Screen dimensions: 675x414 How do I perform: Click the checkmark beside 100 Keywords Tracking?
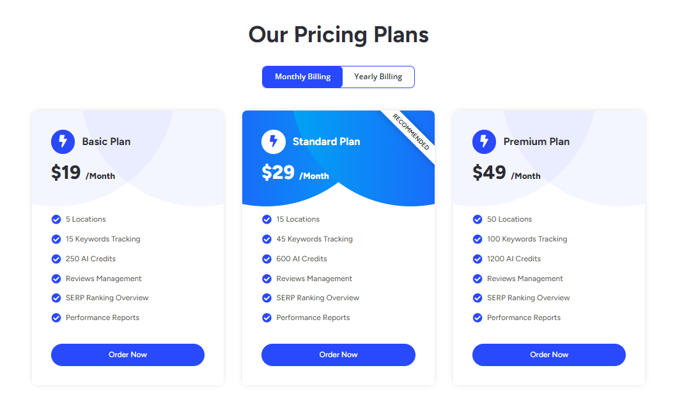[477, 239]
